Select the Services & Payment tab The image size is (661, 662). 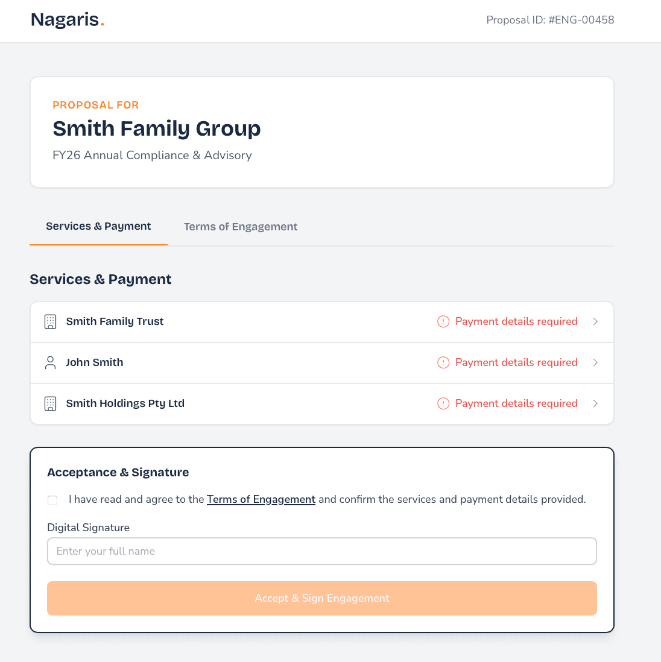tap(98, 226)
